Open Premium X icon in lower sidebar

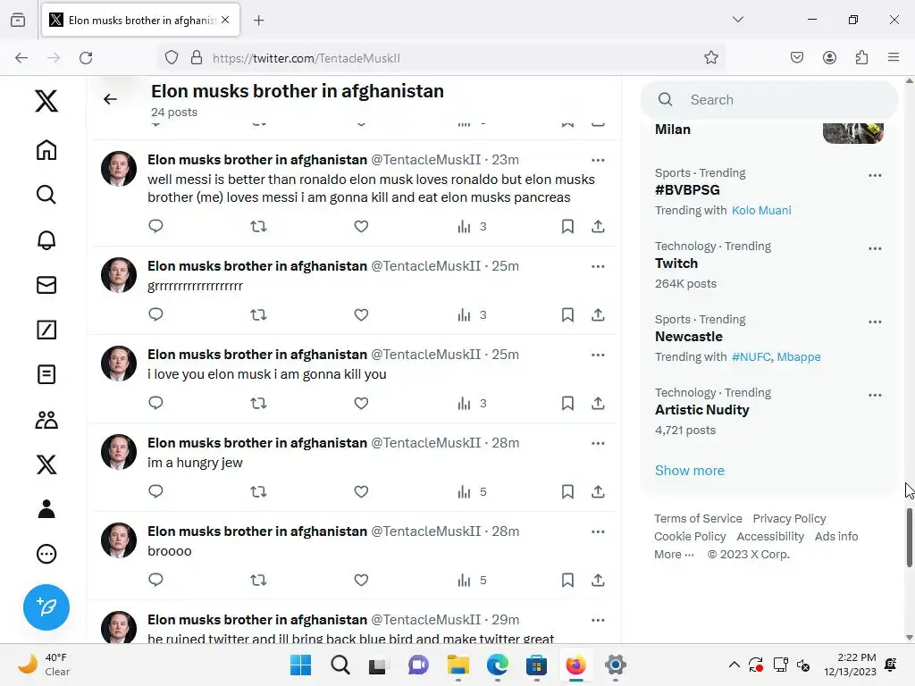[46, 464]
